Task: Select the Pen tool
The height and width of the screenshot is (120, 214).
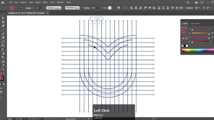Action: coord(3,26)
